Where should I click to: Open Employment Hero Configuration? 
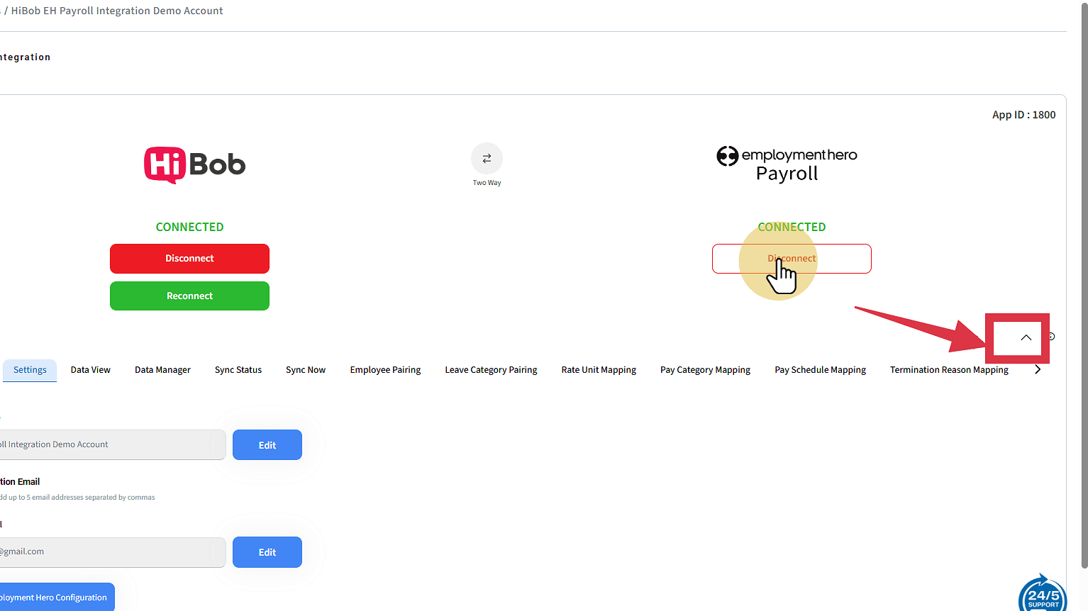[55, 598]
